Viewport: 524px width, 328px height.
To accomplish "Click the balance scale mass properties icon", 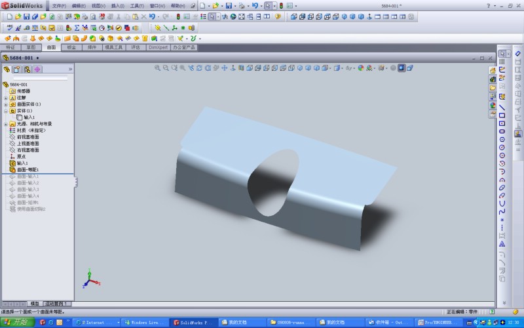I will point(35,28).
